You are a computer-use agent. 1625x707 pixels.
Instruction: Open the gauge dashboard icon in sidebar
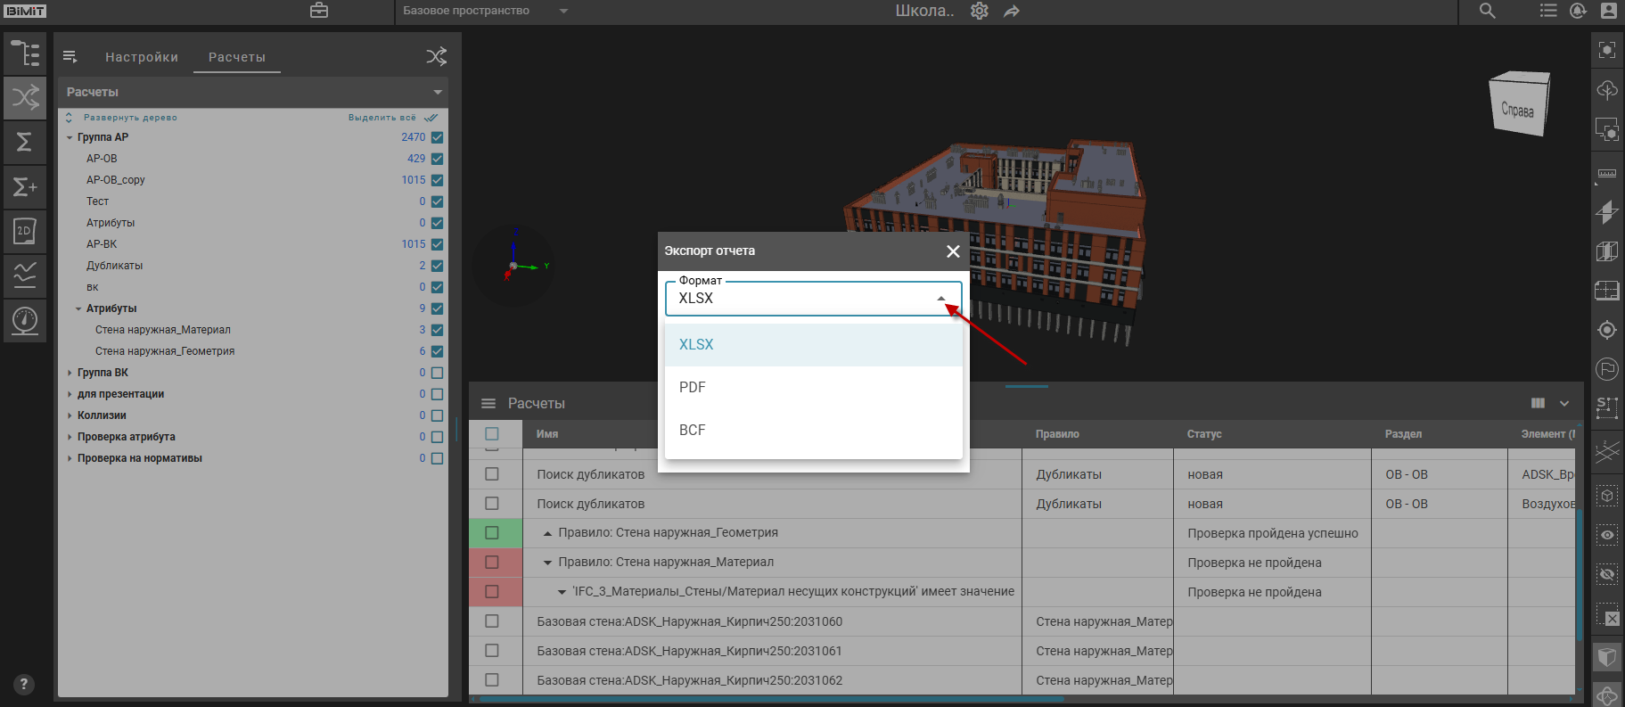click(25, 320)
